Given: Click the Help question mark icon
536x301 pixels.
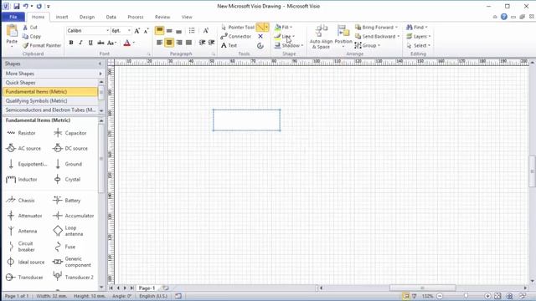Looking at the screenshot, I should [x=504, y=17].
